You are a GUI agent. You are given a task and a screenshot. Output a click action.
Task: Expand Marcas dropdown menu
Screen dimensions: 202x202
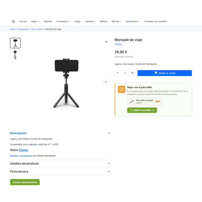(116, 21)
